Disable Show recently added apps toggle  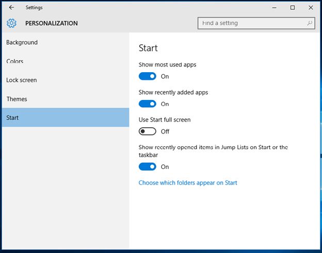click(148, 104)
